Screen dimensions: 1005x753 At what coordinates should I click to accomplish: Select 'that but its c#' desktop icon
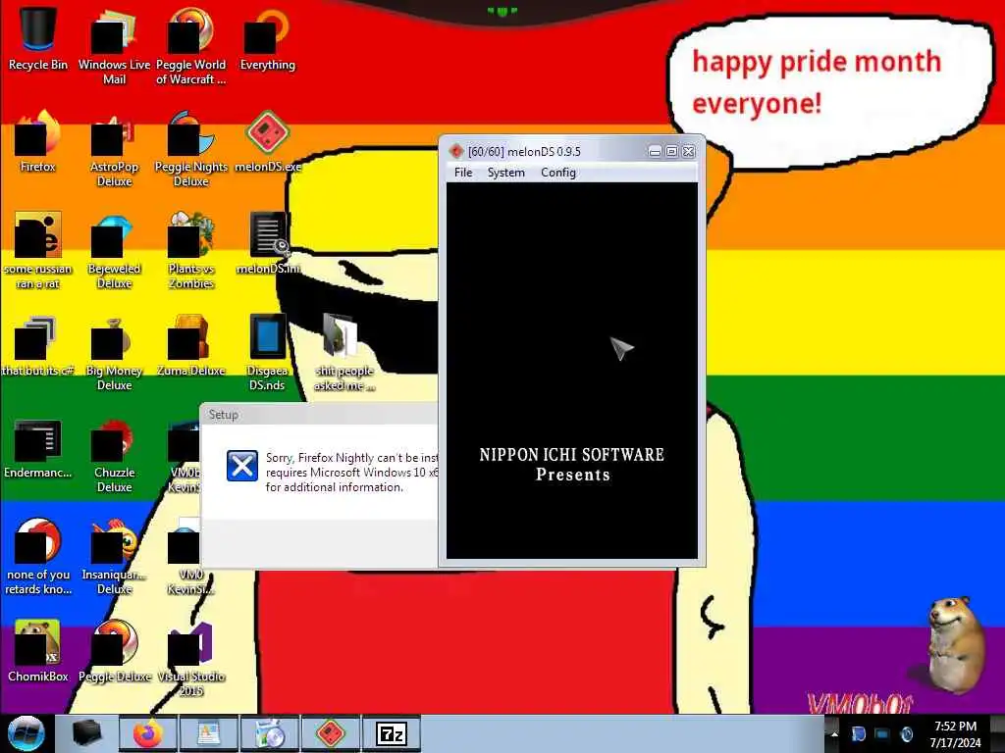pos(38,346)
